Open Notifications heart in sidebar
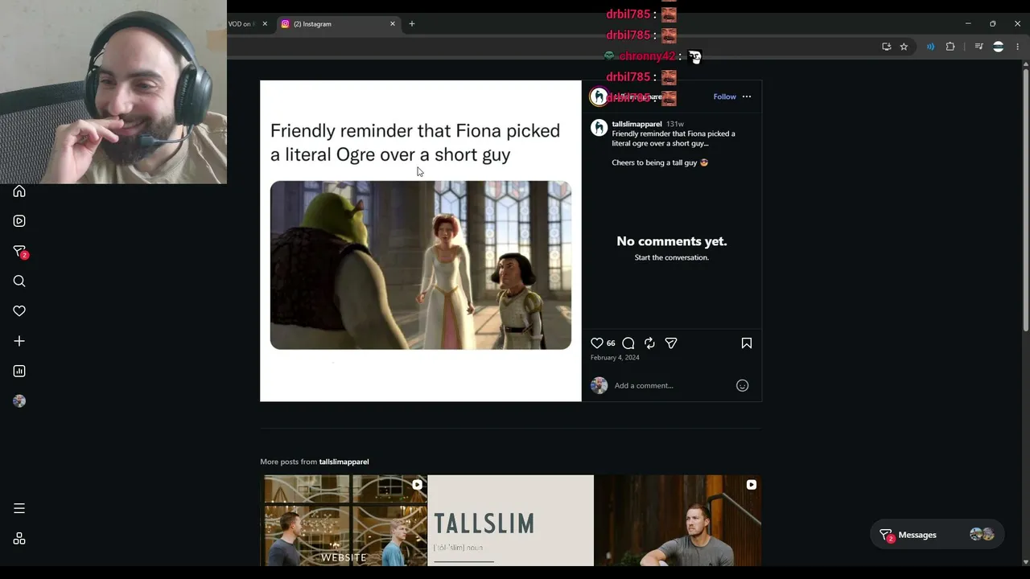The image size is (1030, 579). point(19,311)
